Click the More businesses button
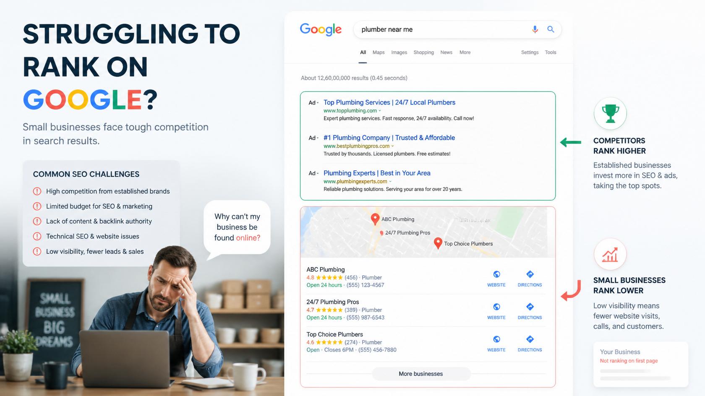This screenshot has width=705, height=396. pyautogui.click(x=421, y=374)
